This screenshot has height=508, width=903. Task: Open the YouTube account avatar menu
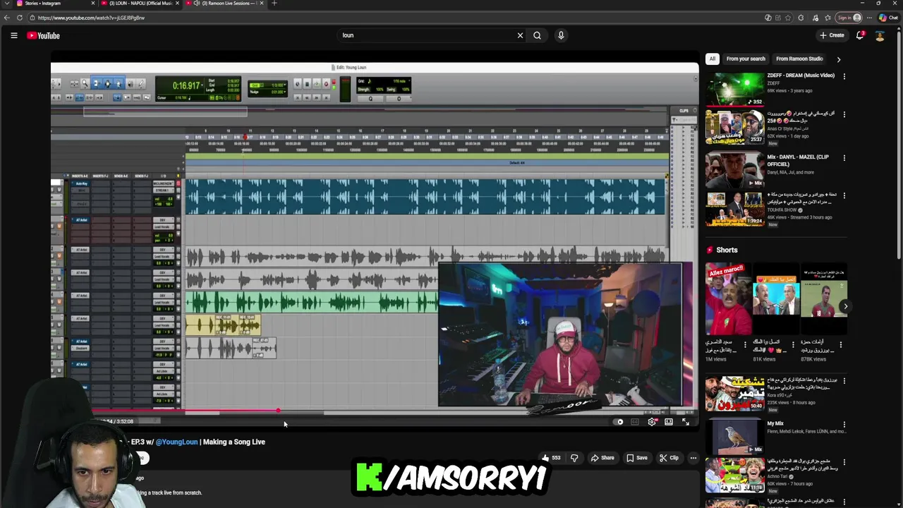coord(880,35)
